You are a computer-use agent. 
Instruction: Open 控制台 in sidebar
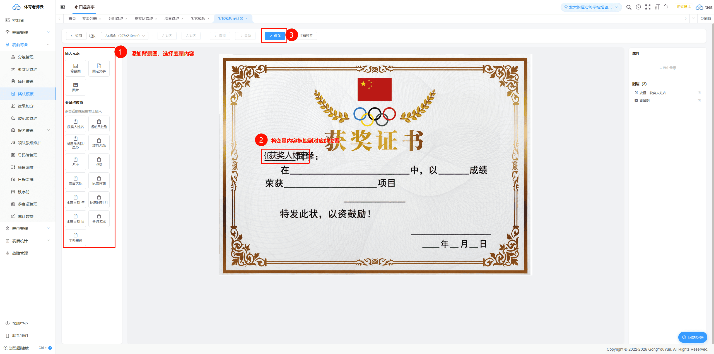point(28,20)
